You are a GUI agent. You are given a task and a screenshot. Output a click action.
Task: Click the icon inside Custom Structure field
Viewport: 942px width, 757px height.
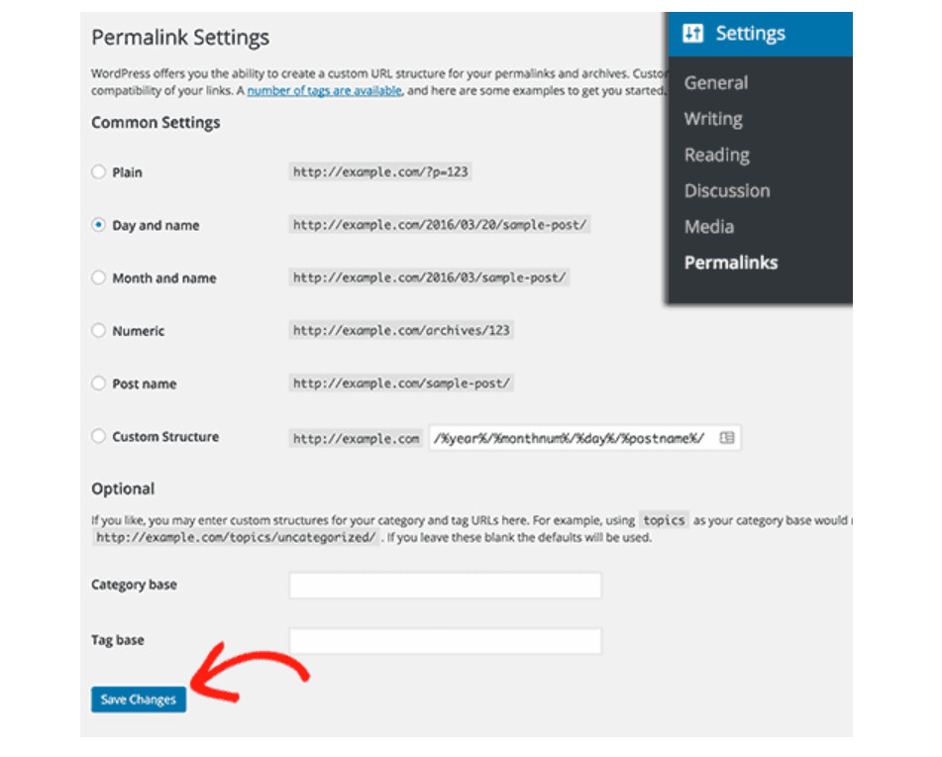(x=727, y=437)
